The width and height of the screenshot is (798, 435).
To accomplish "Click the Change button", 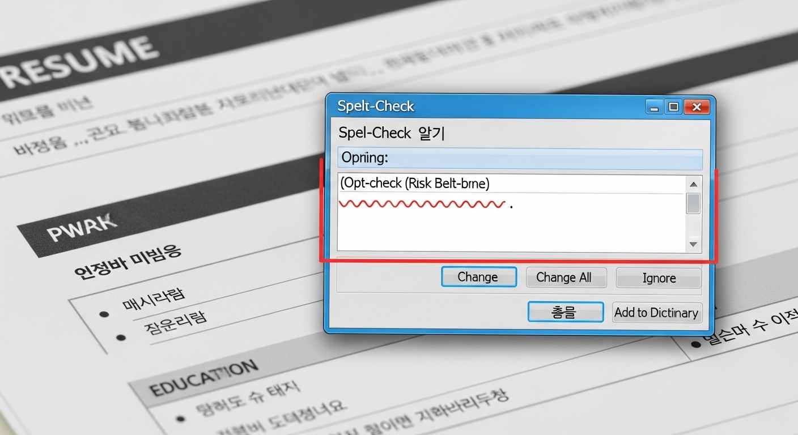I will point(479,277).
